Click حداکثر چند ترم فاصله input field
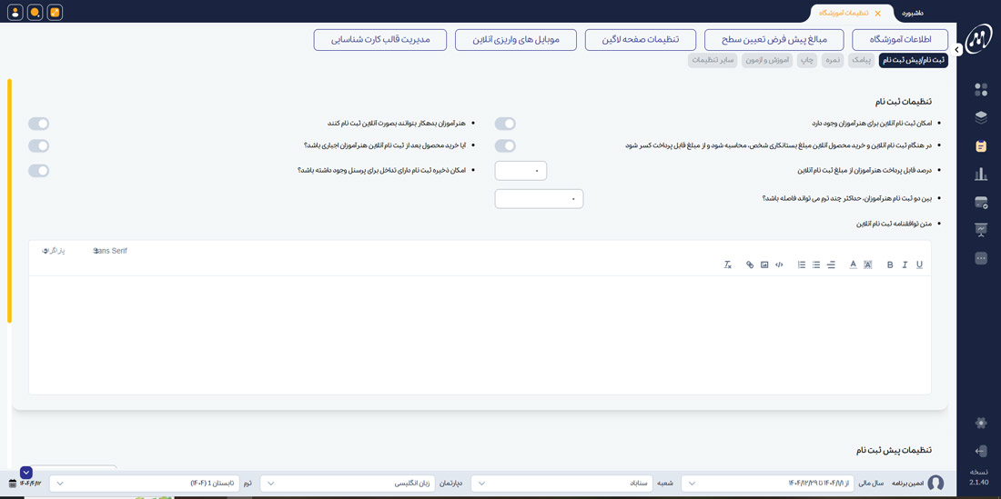Image resolution: width=1001 pixels, height=499 pixels. coord(540,199)
